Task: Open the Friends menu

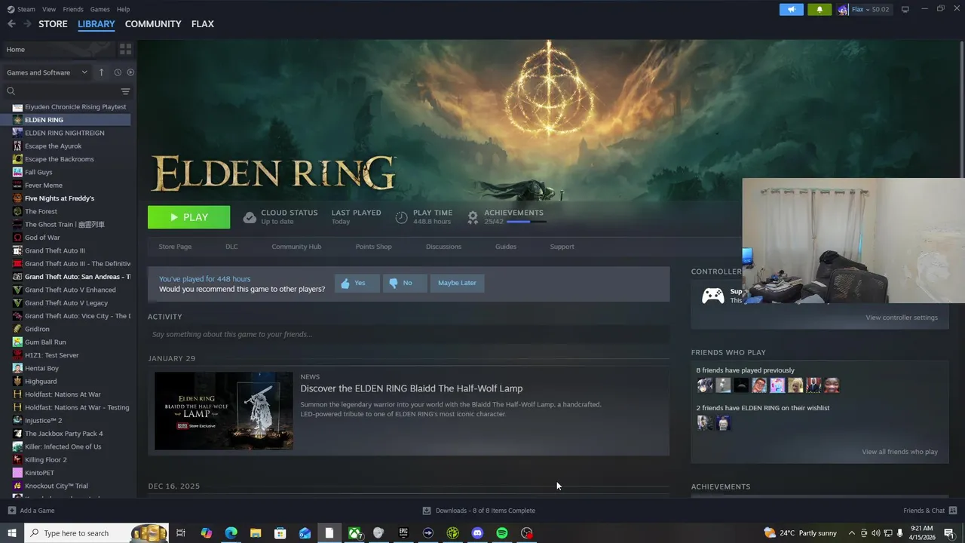Action: coord(73,9)
